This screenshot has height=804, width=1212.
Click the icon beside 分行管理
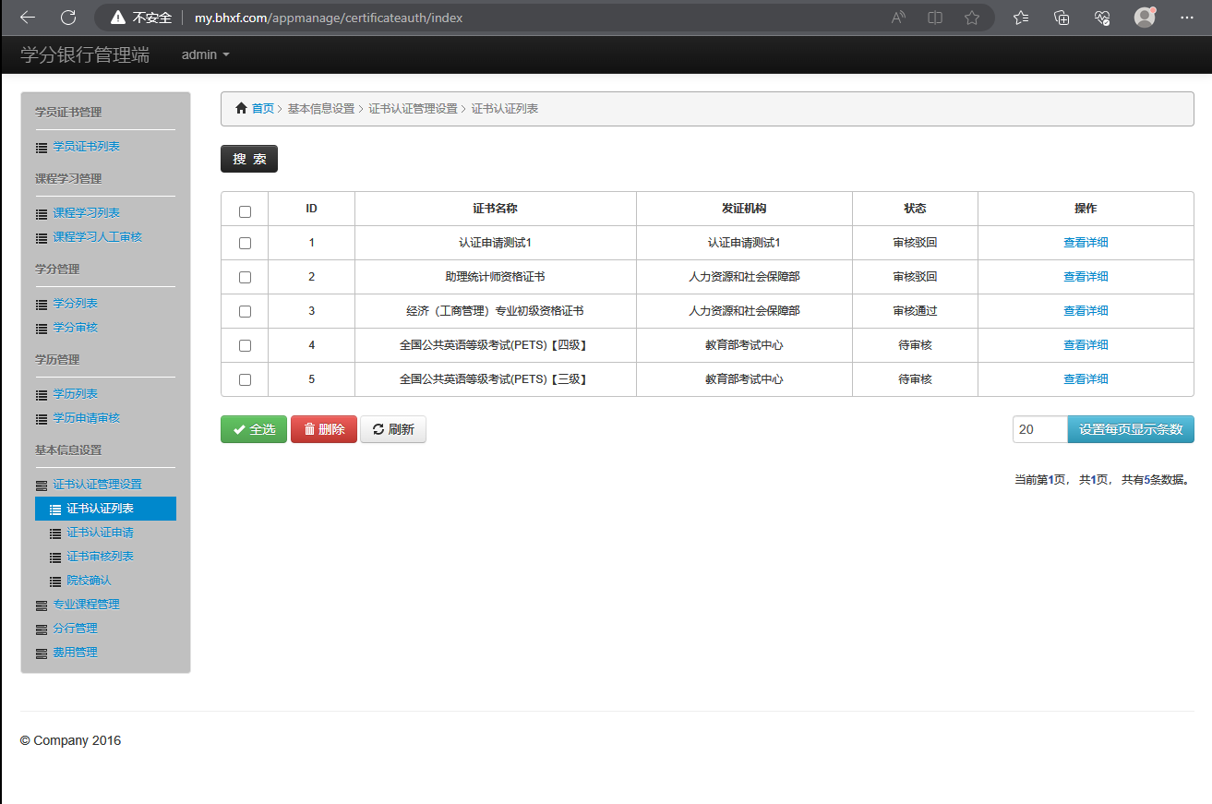click(42, 630)
